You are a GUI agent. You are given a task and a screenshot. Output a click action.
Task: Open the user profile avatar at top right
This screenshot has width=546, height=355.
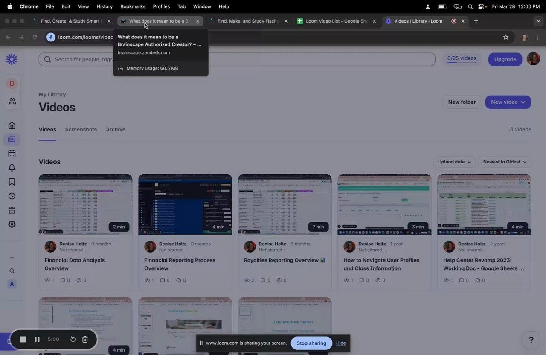point(533,59)
